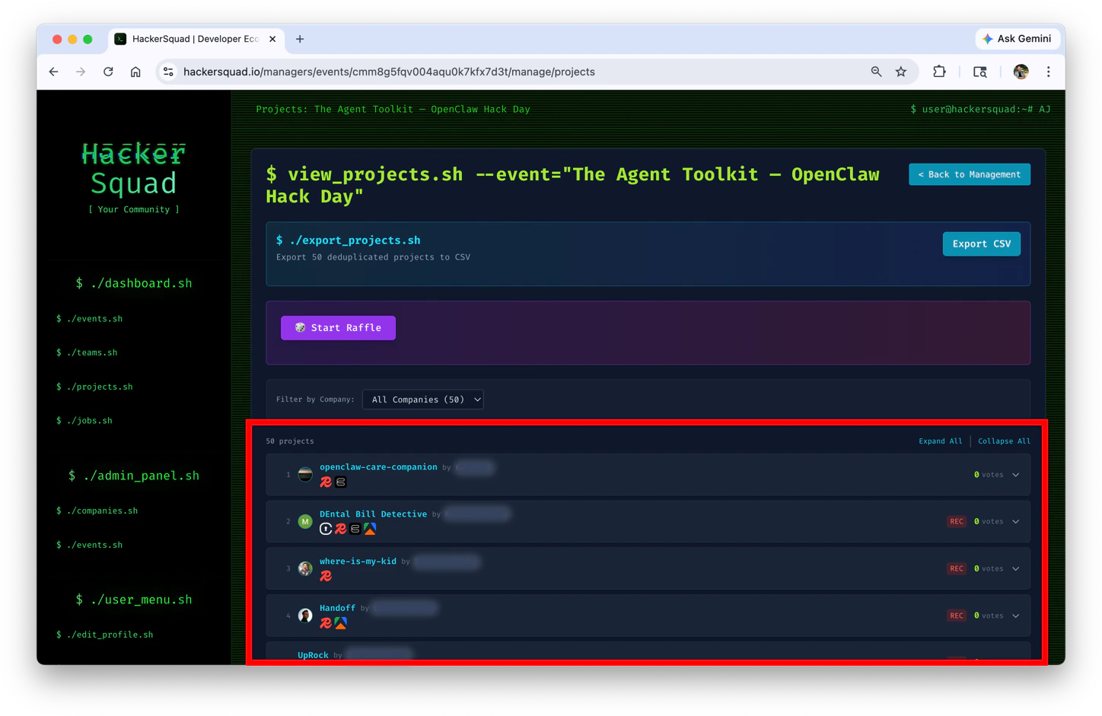Click the red tech badge on openclaw-care-companion

click(325, 482)
